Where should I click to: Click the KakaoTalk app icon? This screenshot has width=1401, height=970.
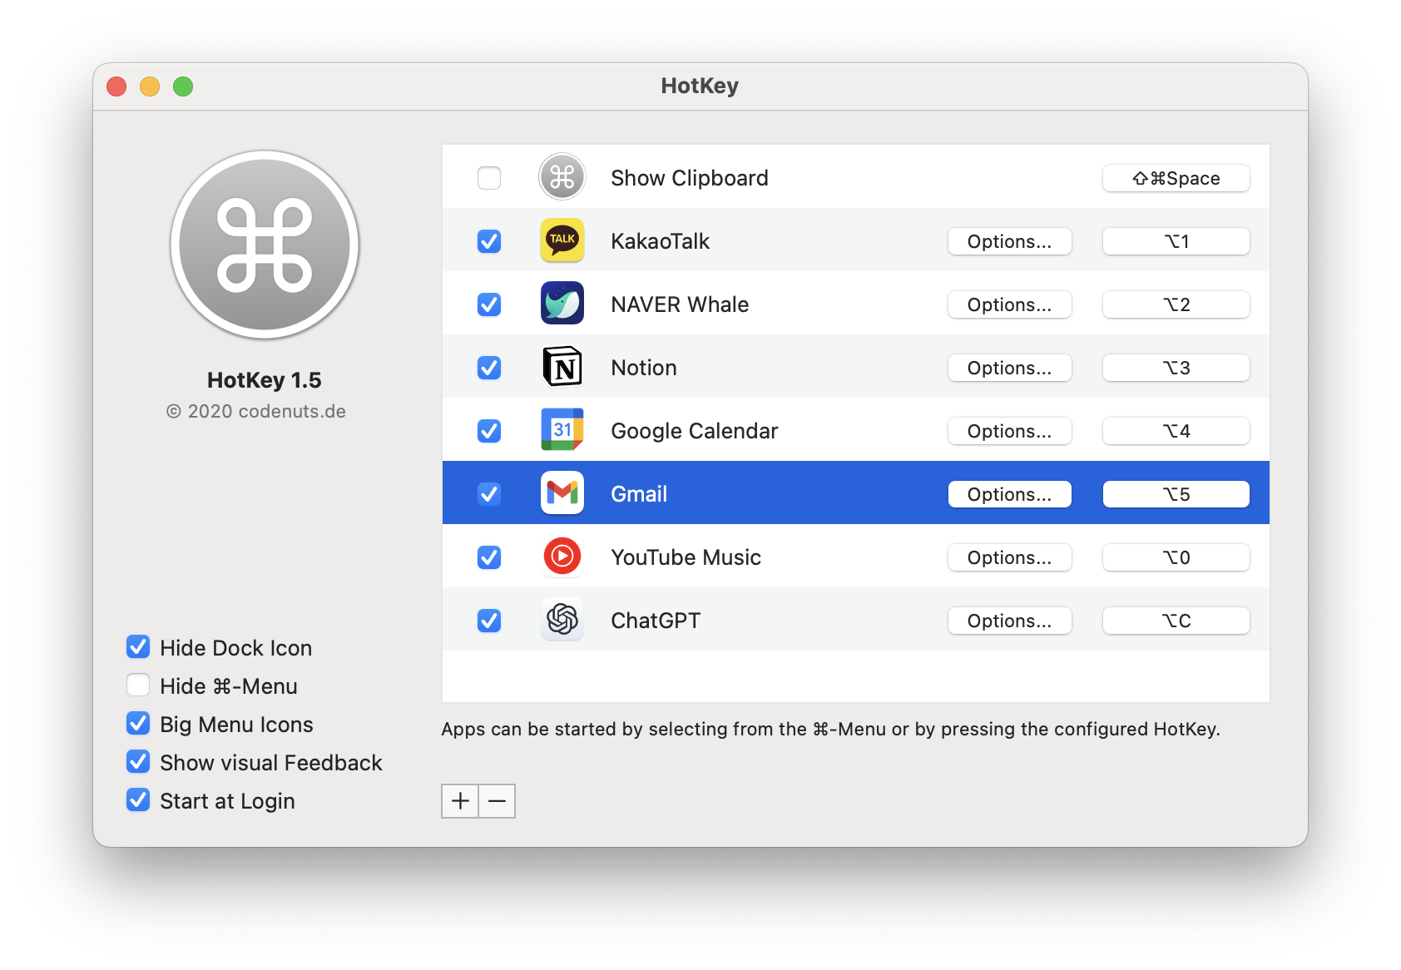pos(562,240)
